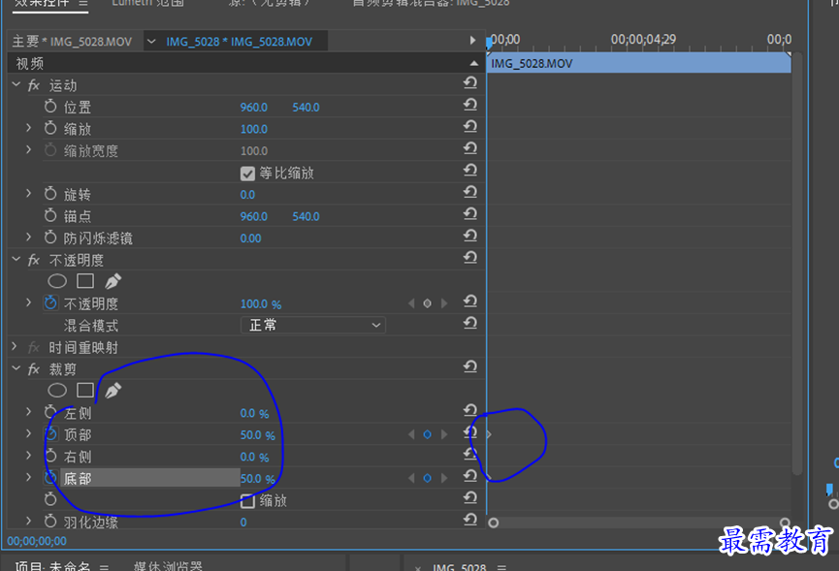This screenshot has height=571, width=839.
Task: Go to previous keyframe for 顶部
Action: (411, 434)
